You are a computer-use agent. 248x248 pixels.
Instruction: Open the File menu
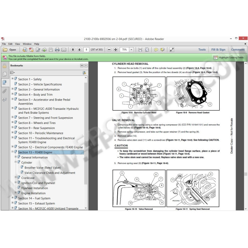[4, 44]
